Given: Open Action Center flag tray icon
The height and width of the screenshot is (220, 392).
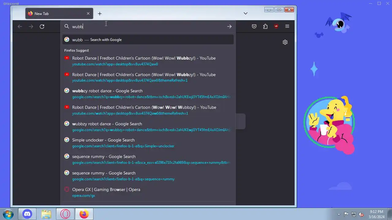Looking at the screenshot, I should click(x=346, y=214).
